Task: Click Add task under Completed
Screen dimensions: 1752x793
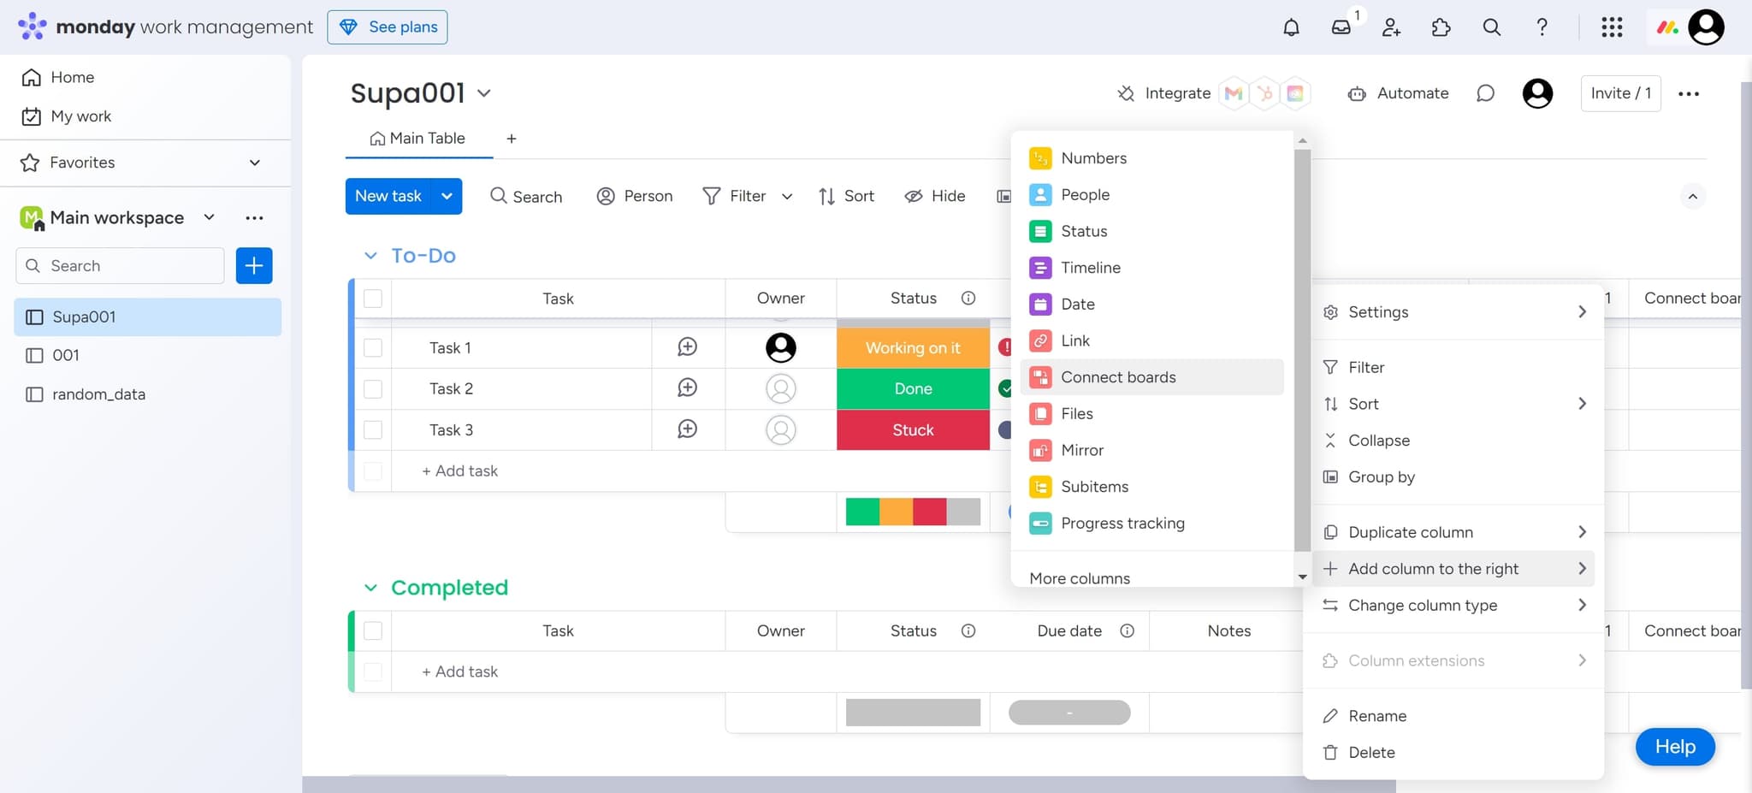Action: 459,671
